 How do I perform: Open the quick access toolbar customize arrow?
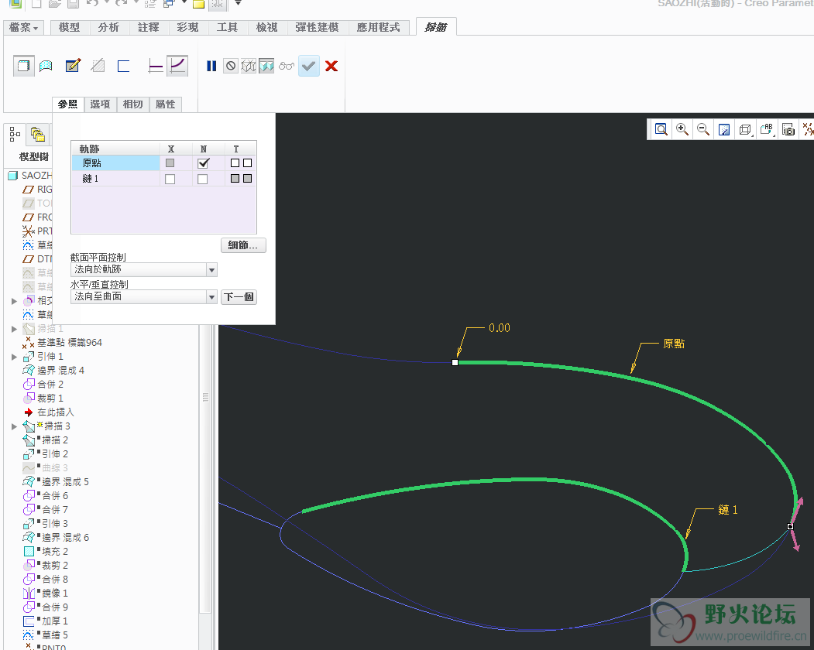pyautogui.click(x=239, y=3)
